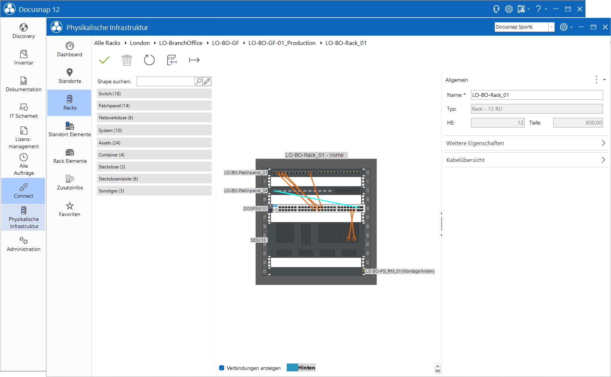This screenshot has height=377, width=611.
Task: Expand the Kabelübersicht section
Action: pyautogui.click(x=526, y=160)
